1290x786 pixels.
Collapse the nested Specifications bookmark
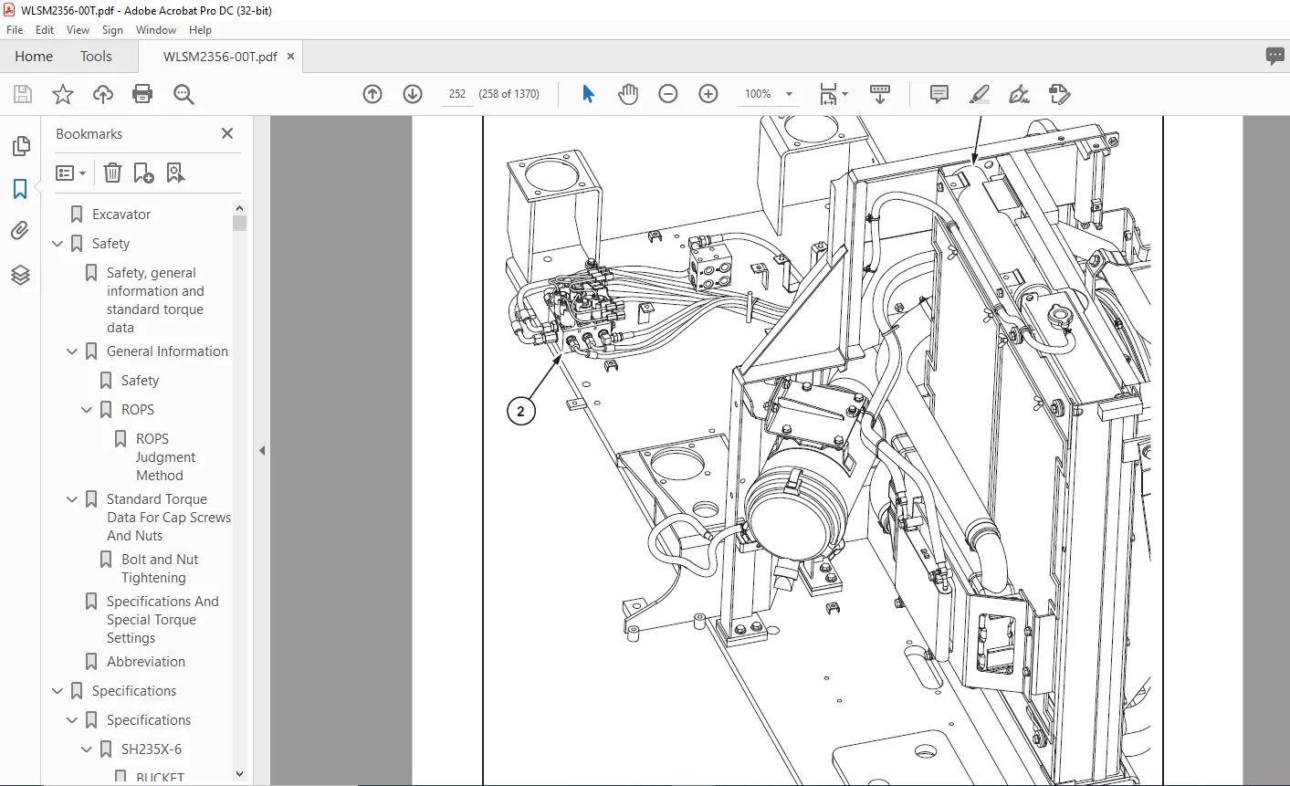72,720
